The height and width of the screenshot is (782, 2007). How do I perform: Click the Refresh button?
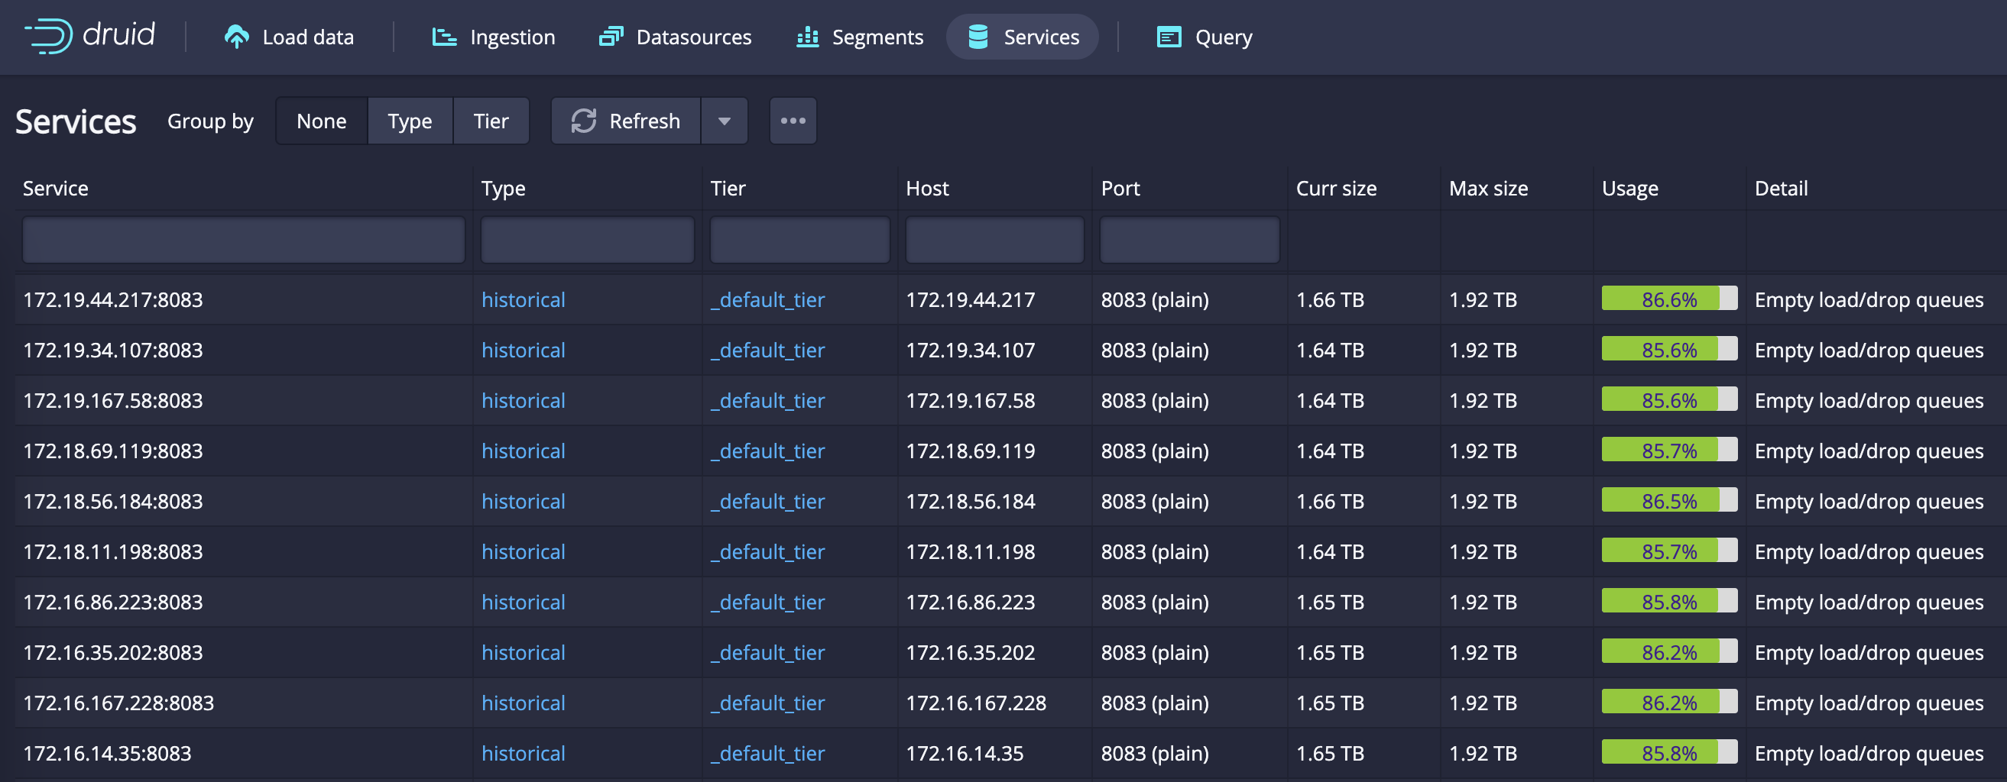pyautogui.click(x=627, y=121)
